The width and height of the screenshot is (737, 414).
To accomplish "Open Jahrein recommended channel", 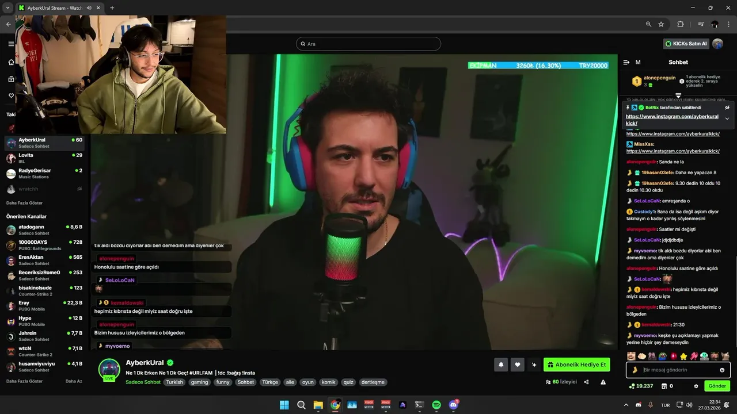I will [x=45, y=336].
